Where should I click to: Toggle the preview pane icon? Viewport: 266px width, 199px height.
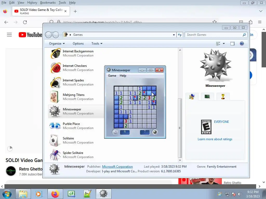click(232, 44)
